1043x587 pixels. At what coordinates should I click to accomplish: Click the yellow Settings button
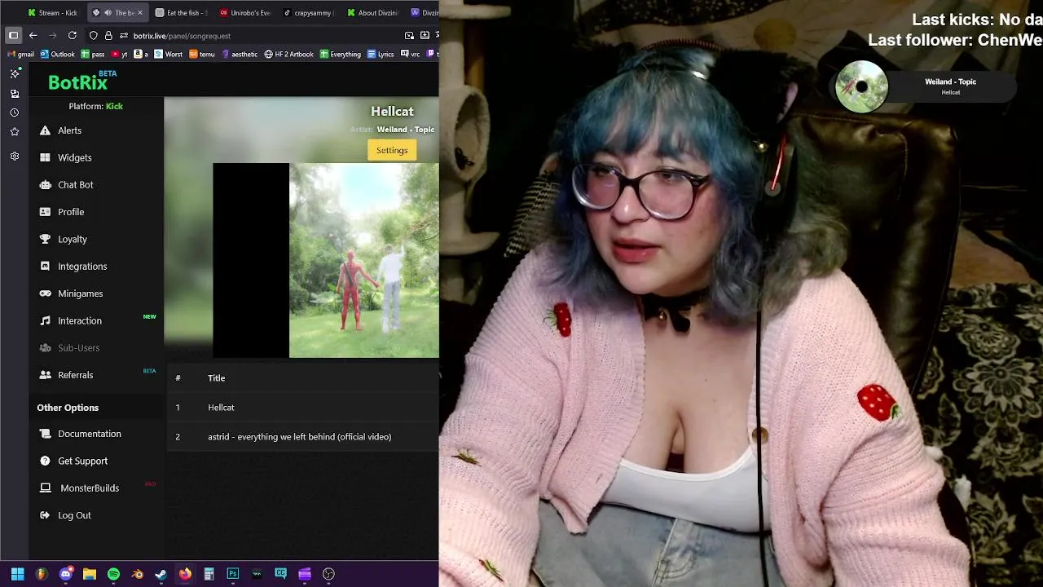coord(392,150)
